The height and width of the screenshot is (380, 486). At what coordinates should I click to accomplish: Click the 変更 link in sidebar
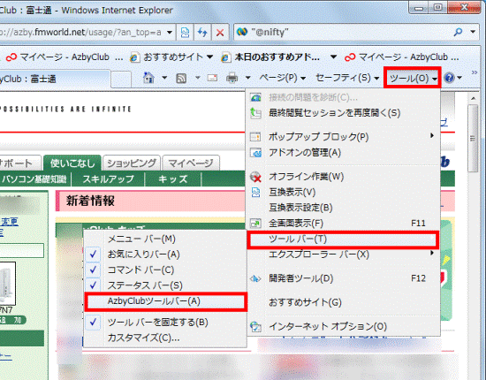(x=10, y=222)
